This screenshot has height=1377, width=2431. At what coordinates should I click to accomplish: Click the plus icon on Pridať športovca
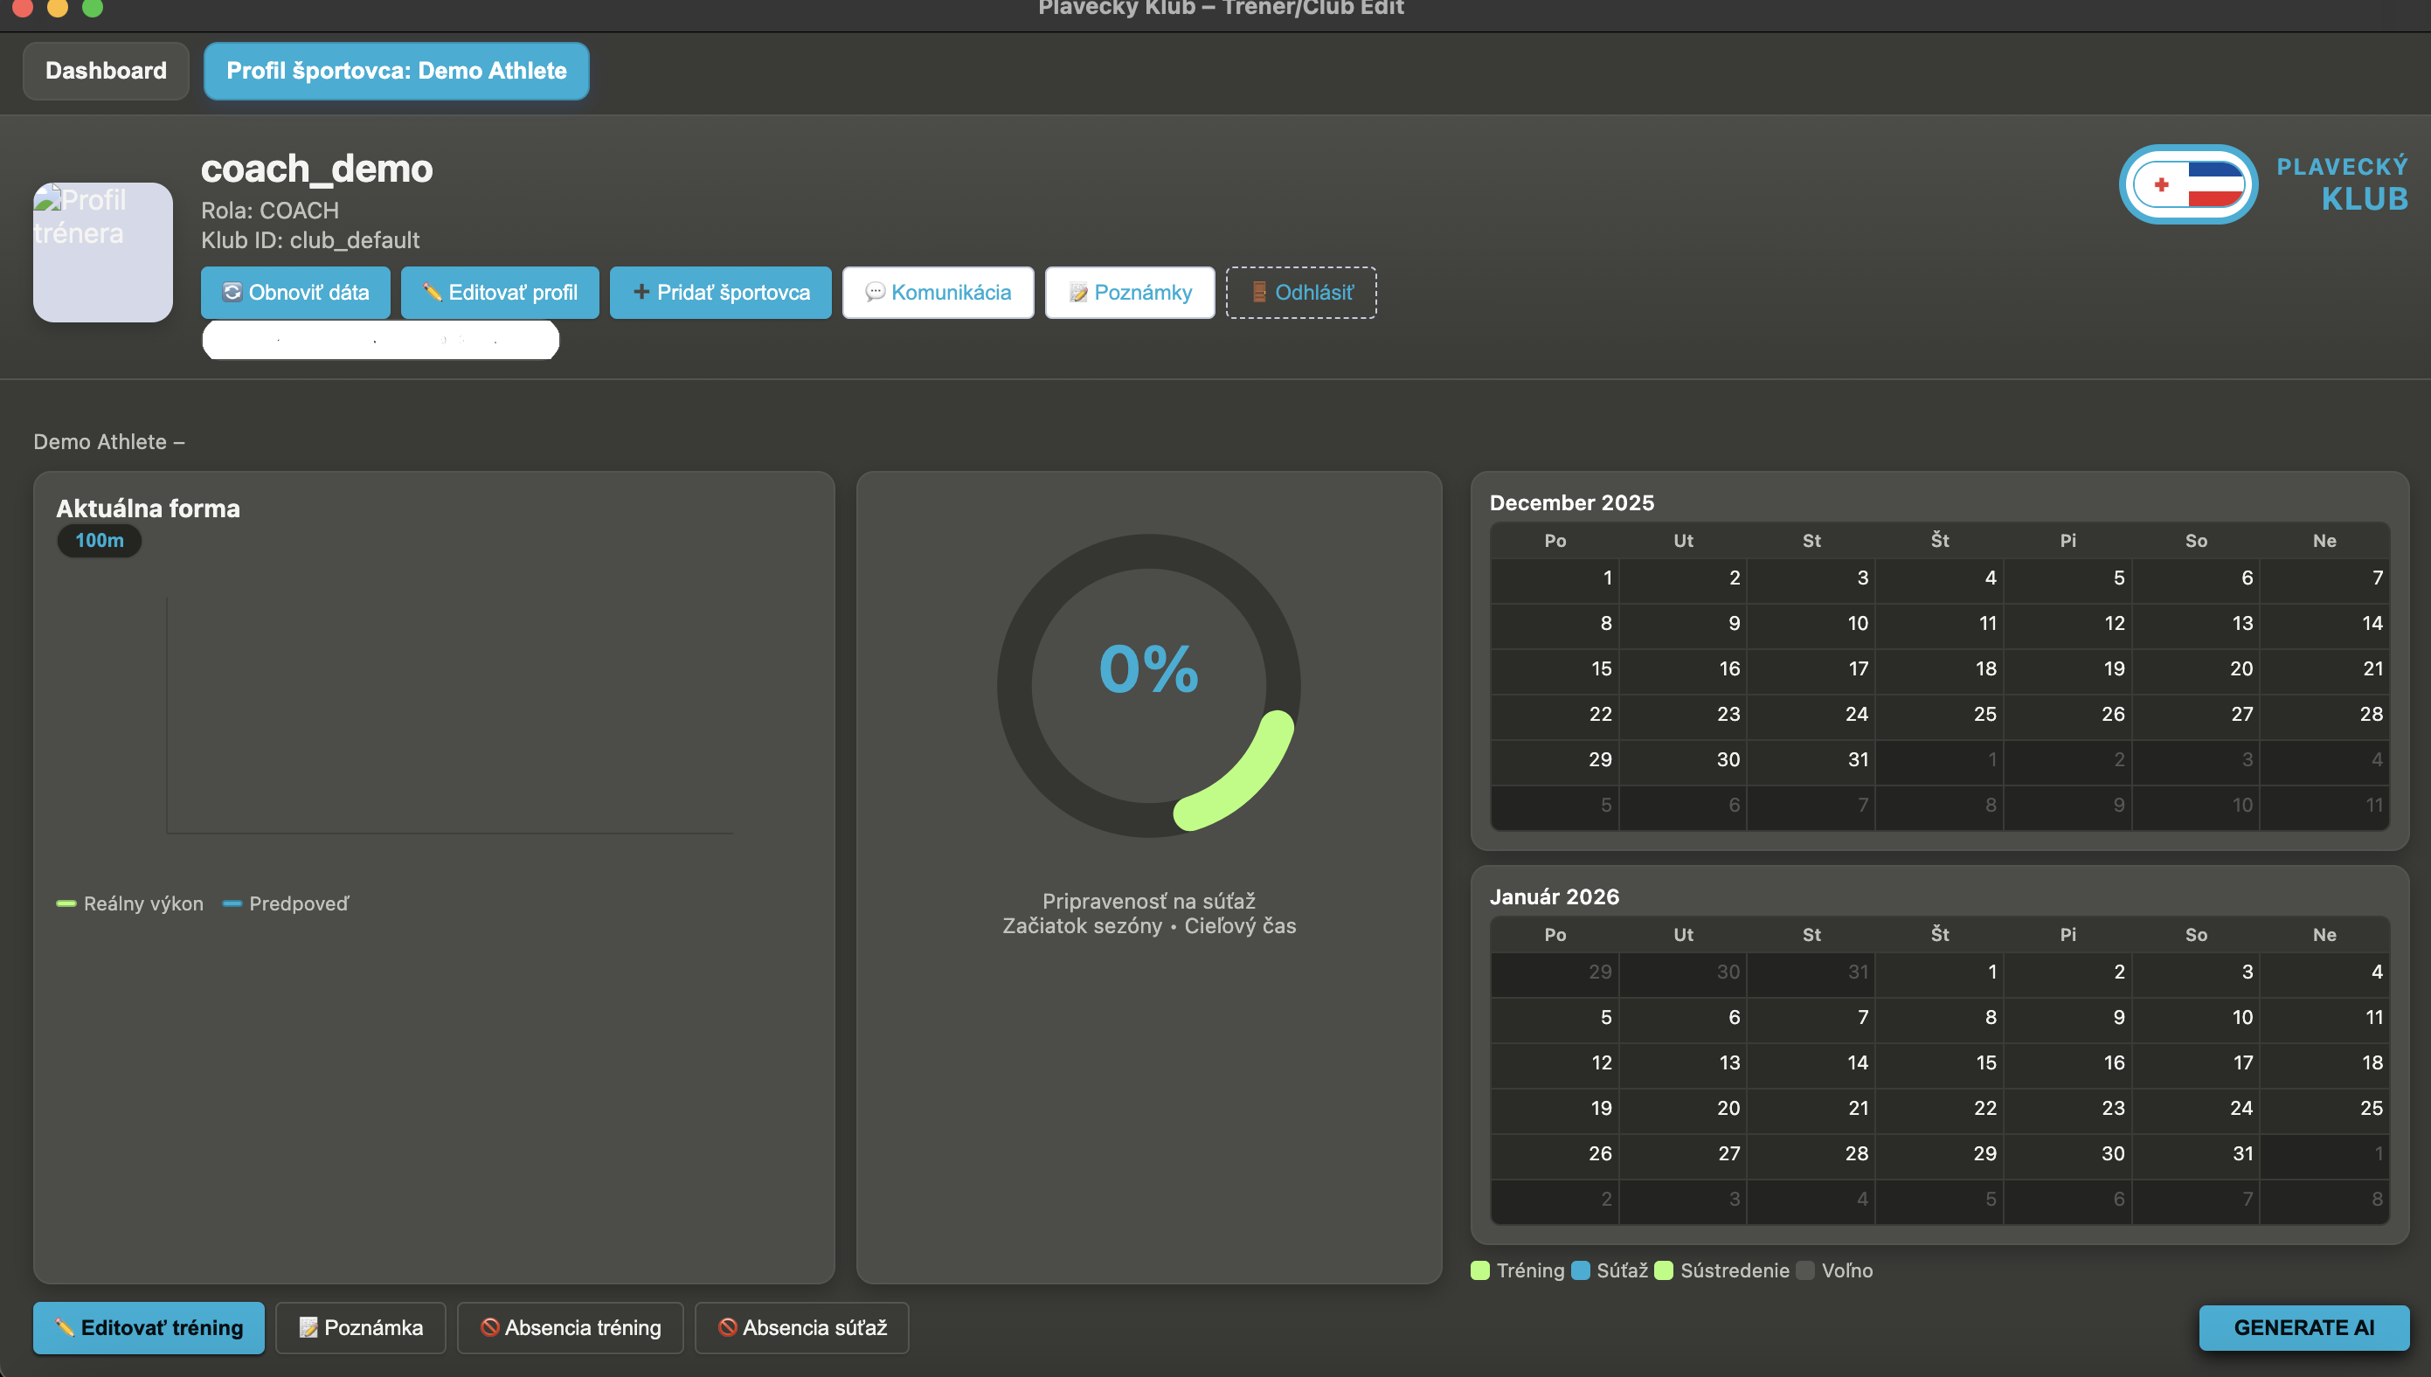click(x=641, y=292)
